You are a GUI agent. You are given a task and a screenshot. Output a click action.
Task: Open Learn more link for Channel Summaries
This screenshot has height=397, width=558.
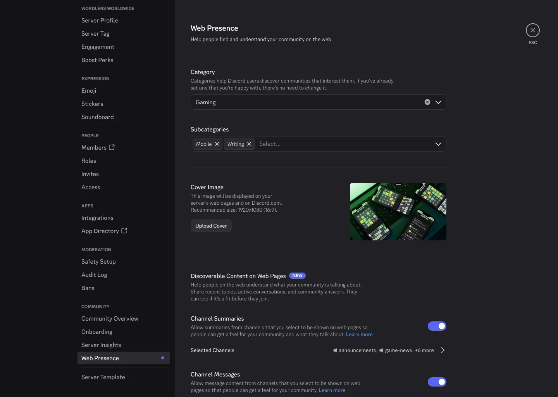pos(359,334)
